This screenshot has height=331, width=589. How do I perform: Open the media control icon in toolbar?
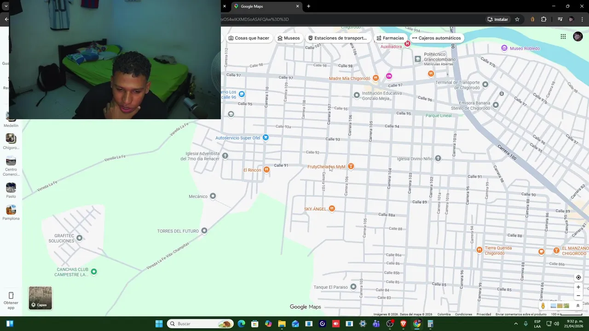(560, 19)
